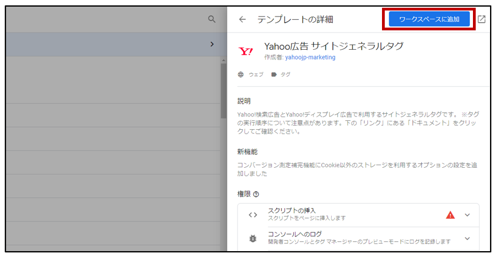
Task: Click the back arrow in template details
Action: [x=242, y=19]
